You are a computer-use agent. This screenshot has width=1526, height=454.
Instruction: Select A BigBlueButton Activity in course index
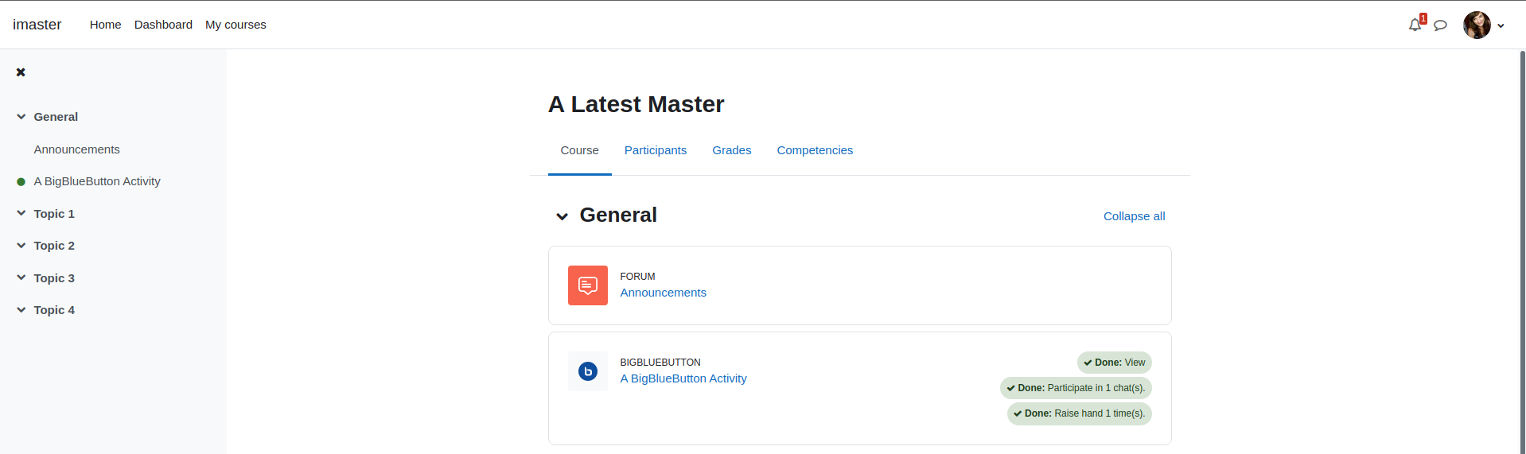point(97,181)
